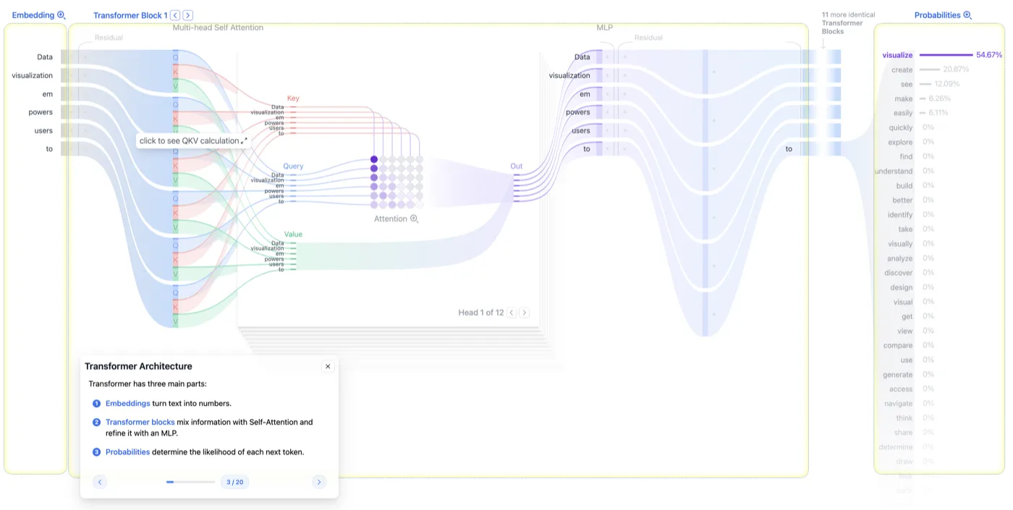Click the Value label in attention
The image size is (1013, 510).
tap(293, 234)
